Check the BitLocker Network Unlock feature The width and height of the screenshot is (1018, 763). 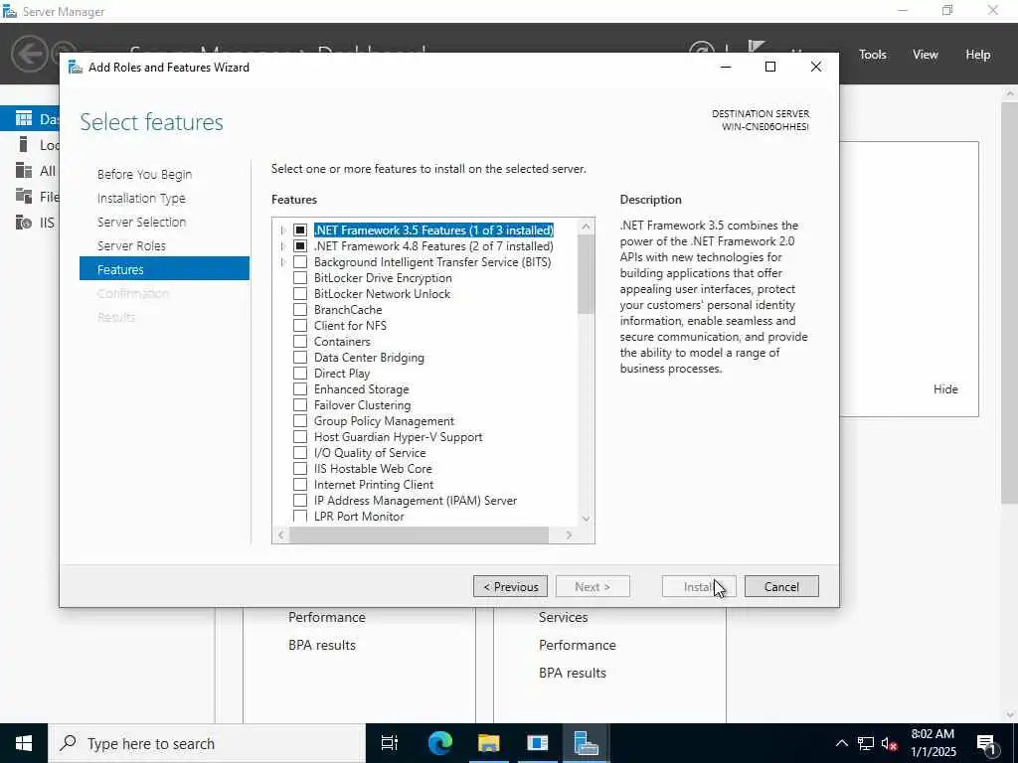300,294
